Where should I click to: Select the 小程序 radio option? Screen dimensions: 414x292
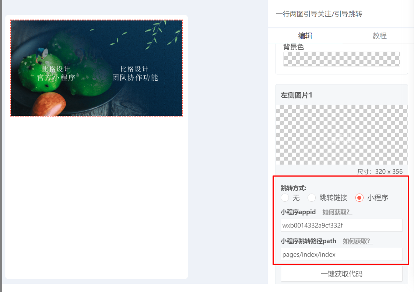click(x=359, y=198)
